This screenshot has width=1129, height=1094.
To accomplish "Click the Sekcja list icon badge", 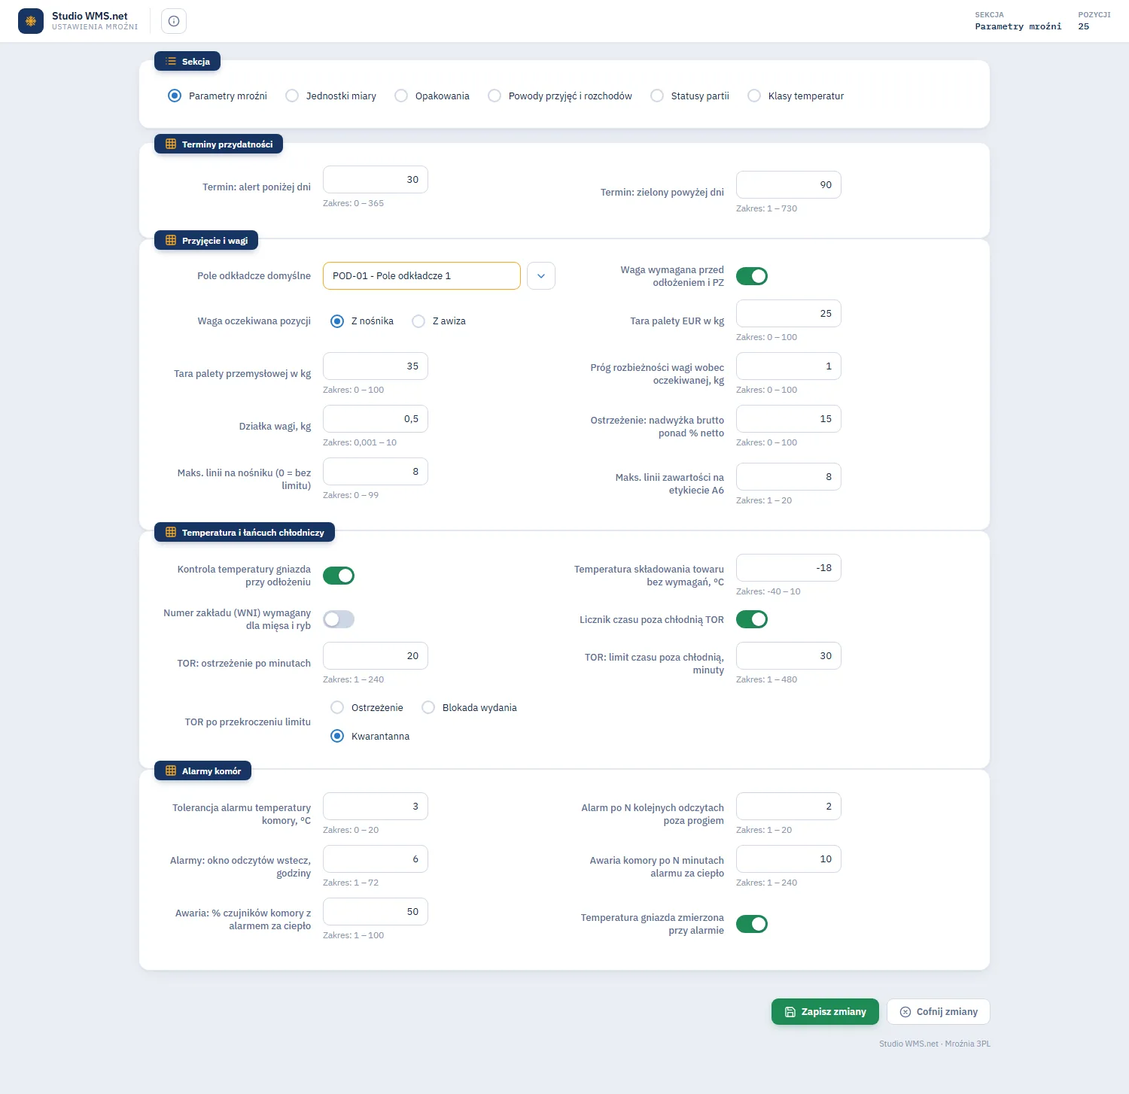I will point(171,61).
